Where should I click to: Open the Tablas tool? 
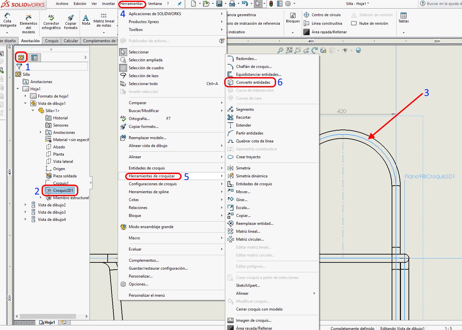pyautogui.click(x=404, y=18)
